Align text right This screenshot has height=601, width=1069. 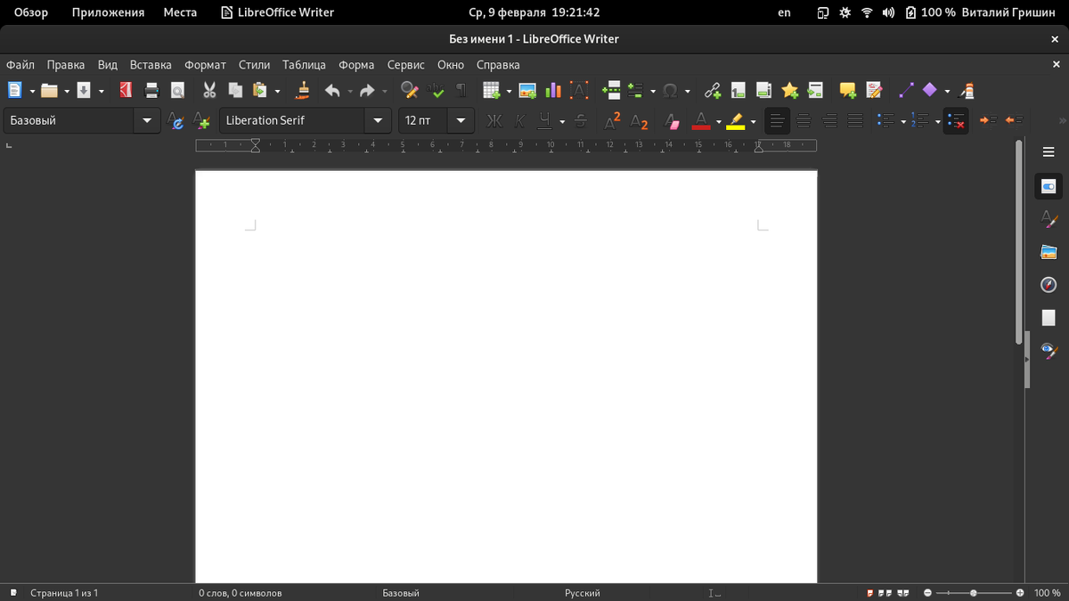point(829,120)
